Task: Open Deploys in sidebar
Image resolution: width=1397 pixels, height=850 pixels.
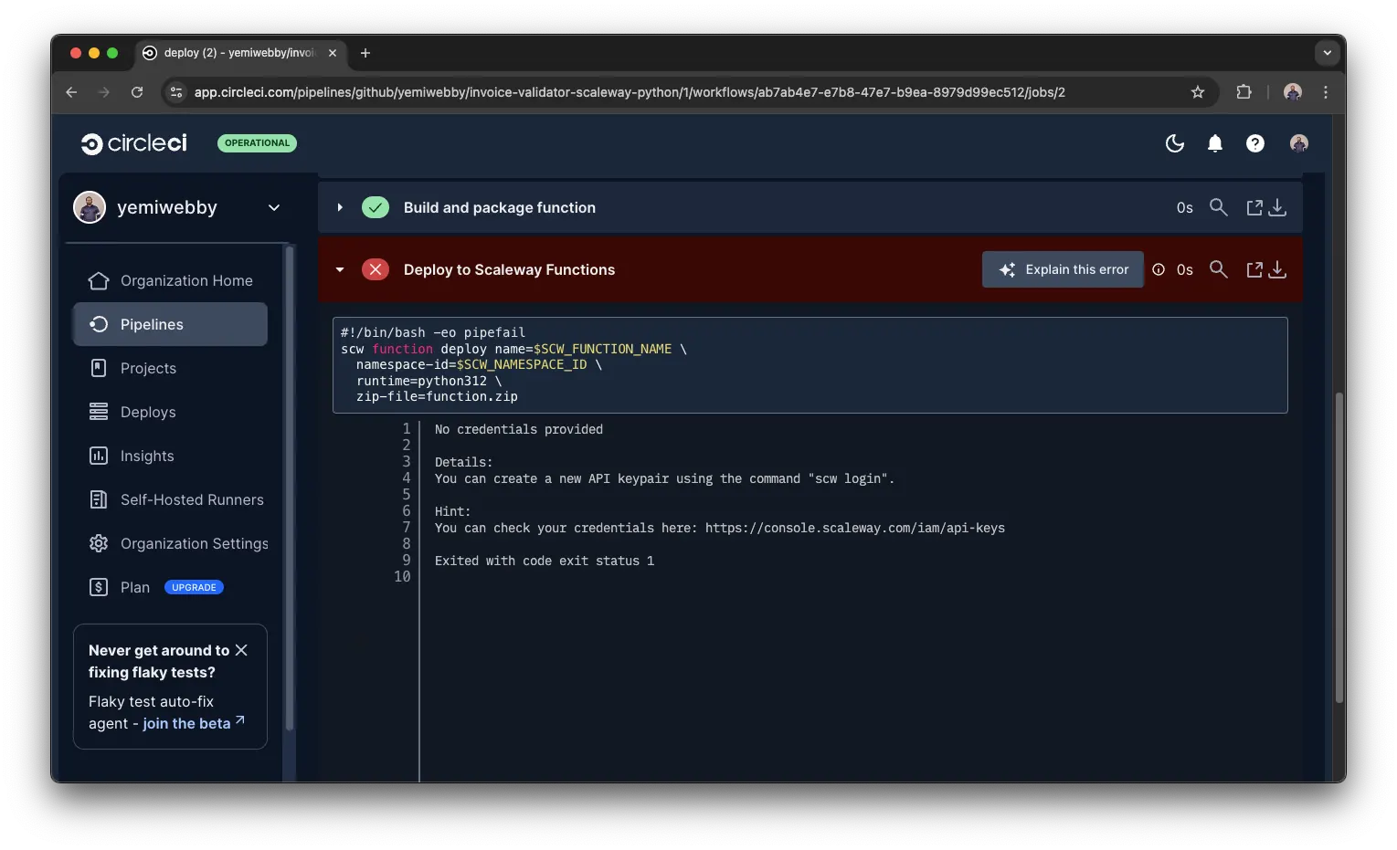Action: point(170,412)
